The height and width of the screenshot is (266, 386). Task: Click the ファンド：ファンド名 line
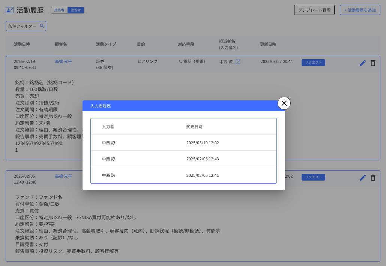pyautogui.click(x=39, y=197)
